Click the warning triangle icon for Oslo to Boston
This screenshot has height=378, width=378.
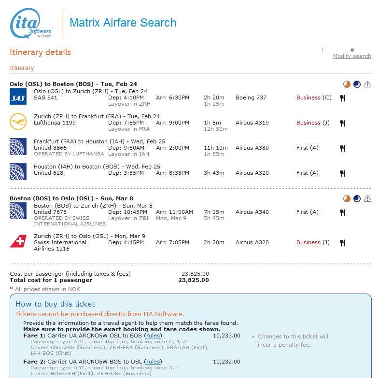point(367,84)
